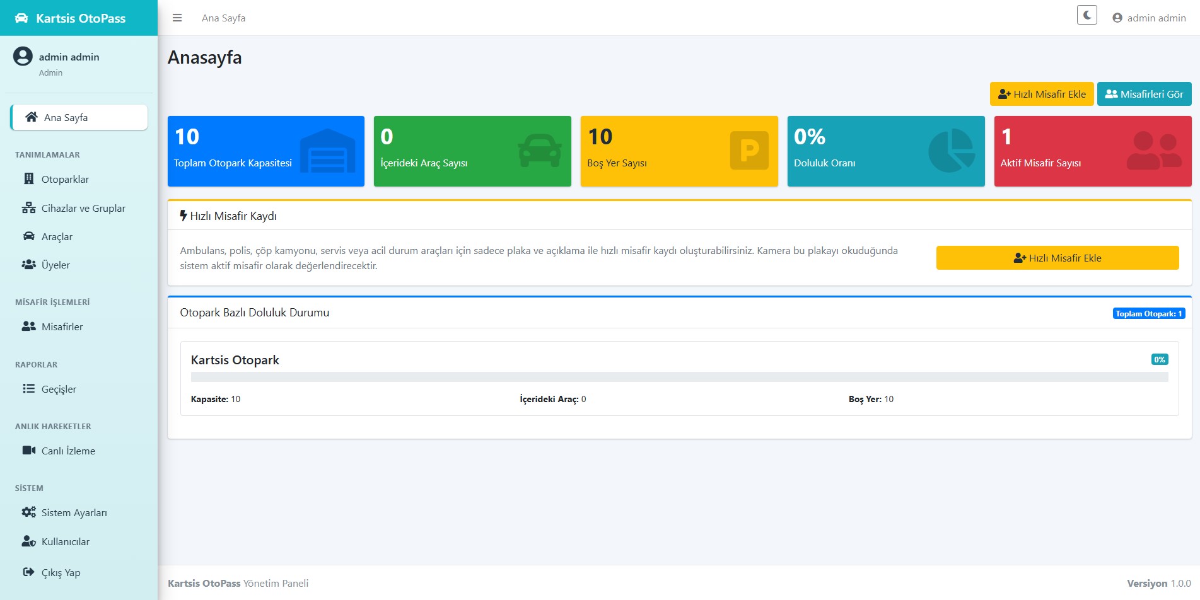Go to Cihazlar ve Gruplar
Viewport: 1200px width, 600px height.
point(79,208)
